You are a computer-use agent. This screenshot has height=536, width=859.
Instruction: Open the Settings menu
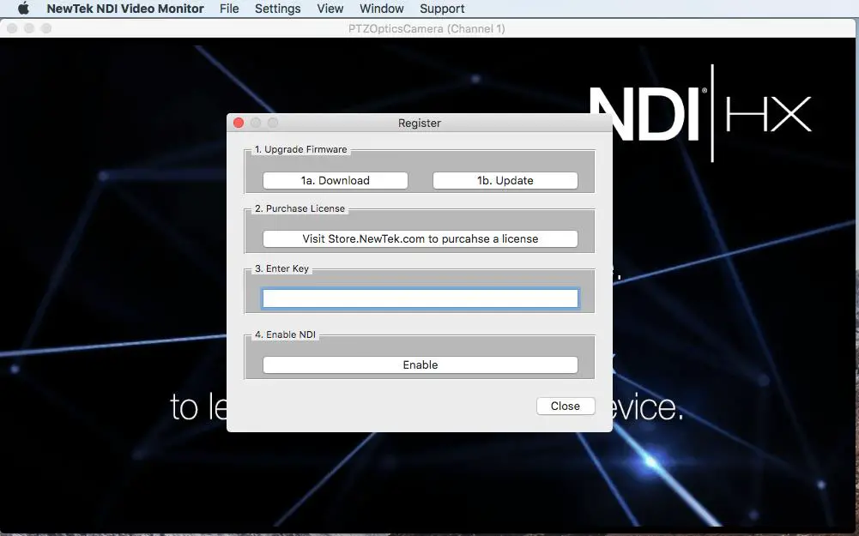tap(277, 9)
